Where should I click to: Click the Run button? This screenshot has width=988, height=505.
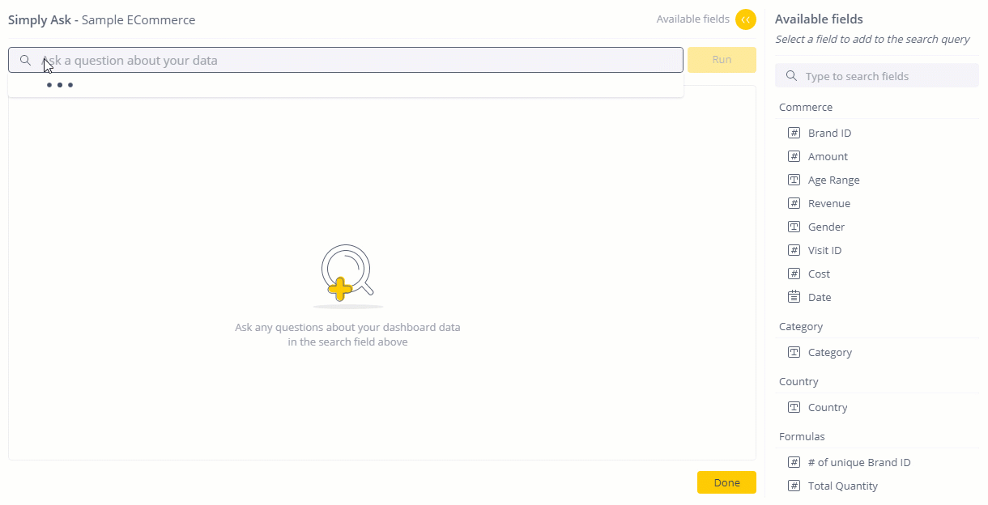(721, 59)
